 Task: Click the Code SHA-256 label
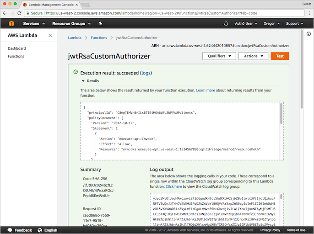click(x=95, y=179)
